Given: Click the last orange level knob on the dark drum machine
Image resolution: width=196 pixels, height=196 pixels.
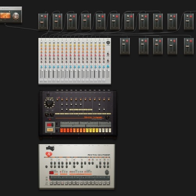Looking at the screenshot, I should point(109,100).
